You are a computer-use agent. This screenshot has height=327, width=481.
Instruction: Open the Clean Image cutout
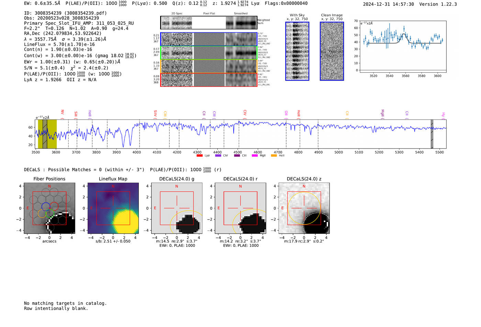tap(332, 51)
